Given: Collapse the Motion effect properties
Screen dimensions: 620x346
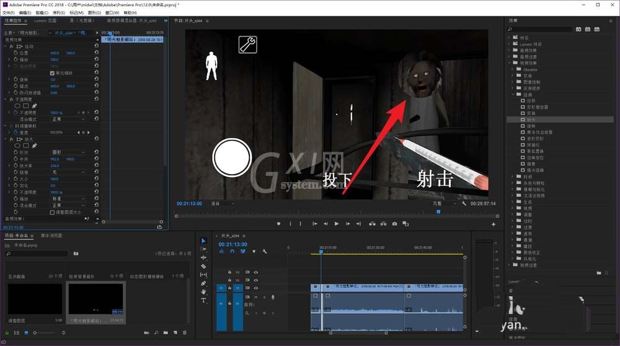Looking at the screenshot, I should (x=5, y=46).
